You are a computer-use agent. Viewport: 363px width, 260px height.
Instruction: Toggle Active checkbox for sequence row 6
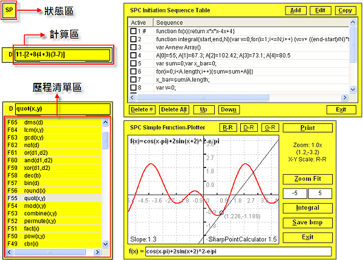[x=133, y=71]
